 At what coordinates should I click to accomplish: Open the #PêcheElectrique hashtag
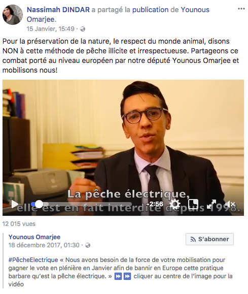(33, 260)
